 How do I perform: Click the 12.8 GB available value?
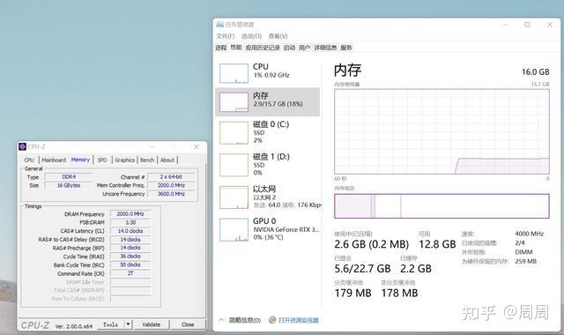(437, 244)
